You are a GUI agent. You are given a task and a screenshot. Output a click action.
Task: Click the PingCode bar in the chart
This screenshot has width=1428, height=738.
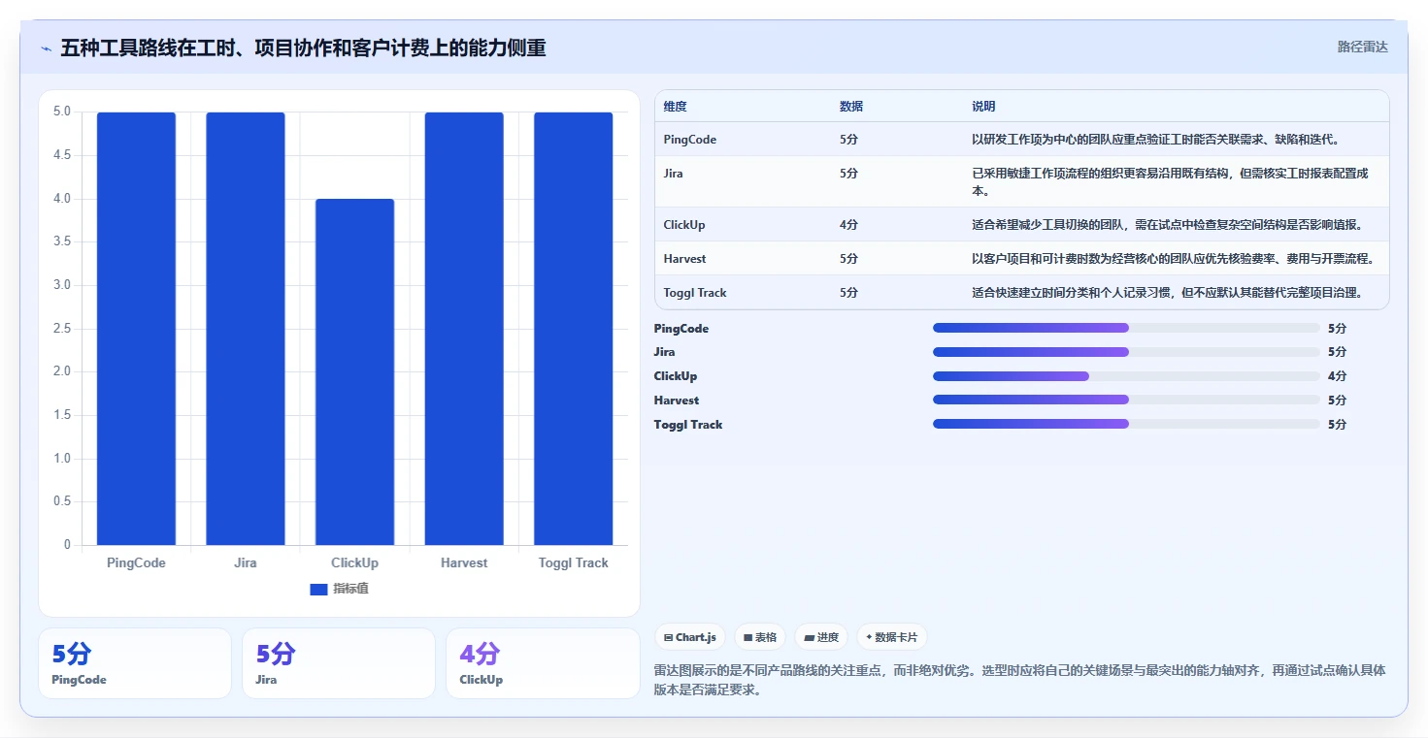(136, 329)
